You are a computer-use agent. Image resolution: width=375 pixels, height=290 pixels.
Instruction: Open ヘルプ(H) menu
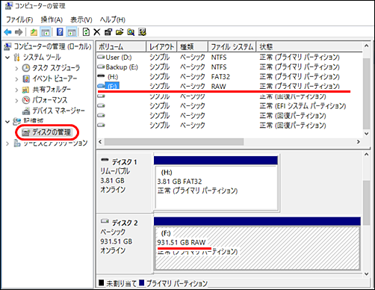click(x=113, y=19)
